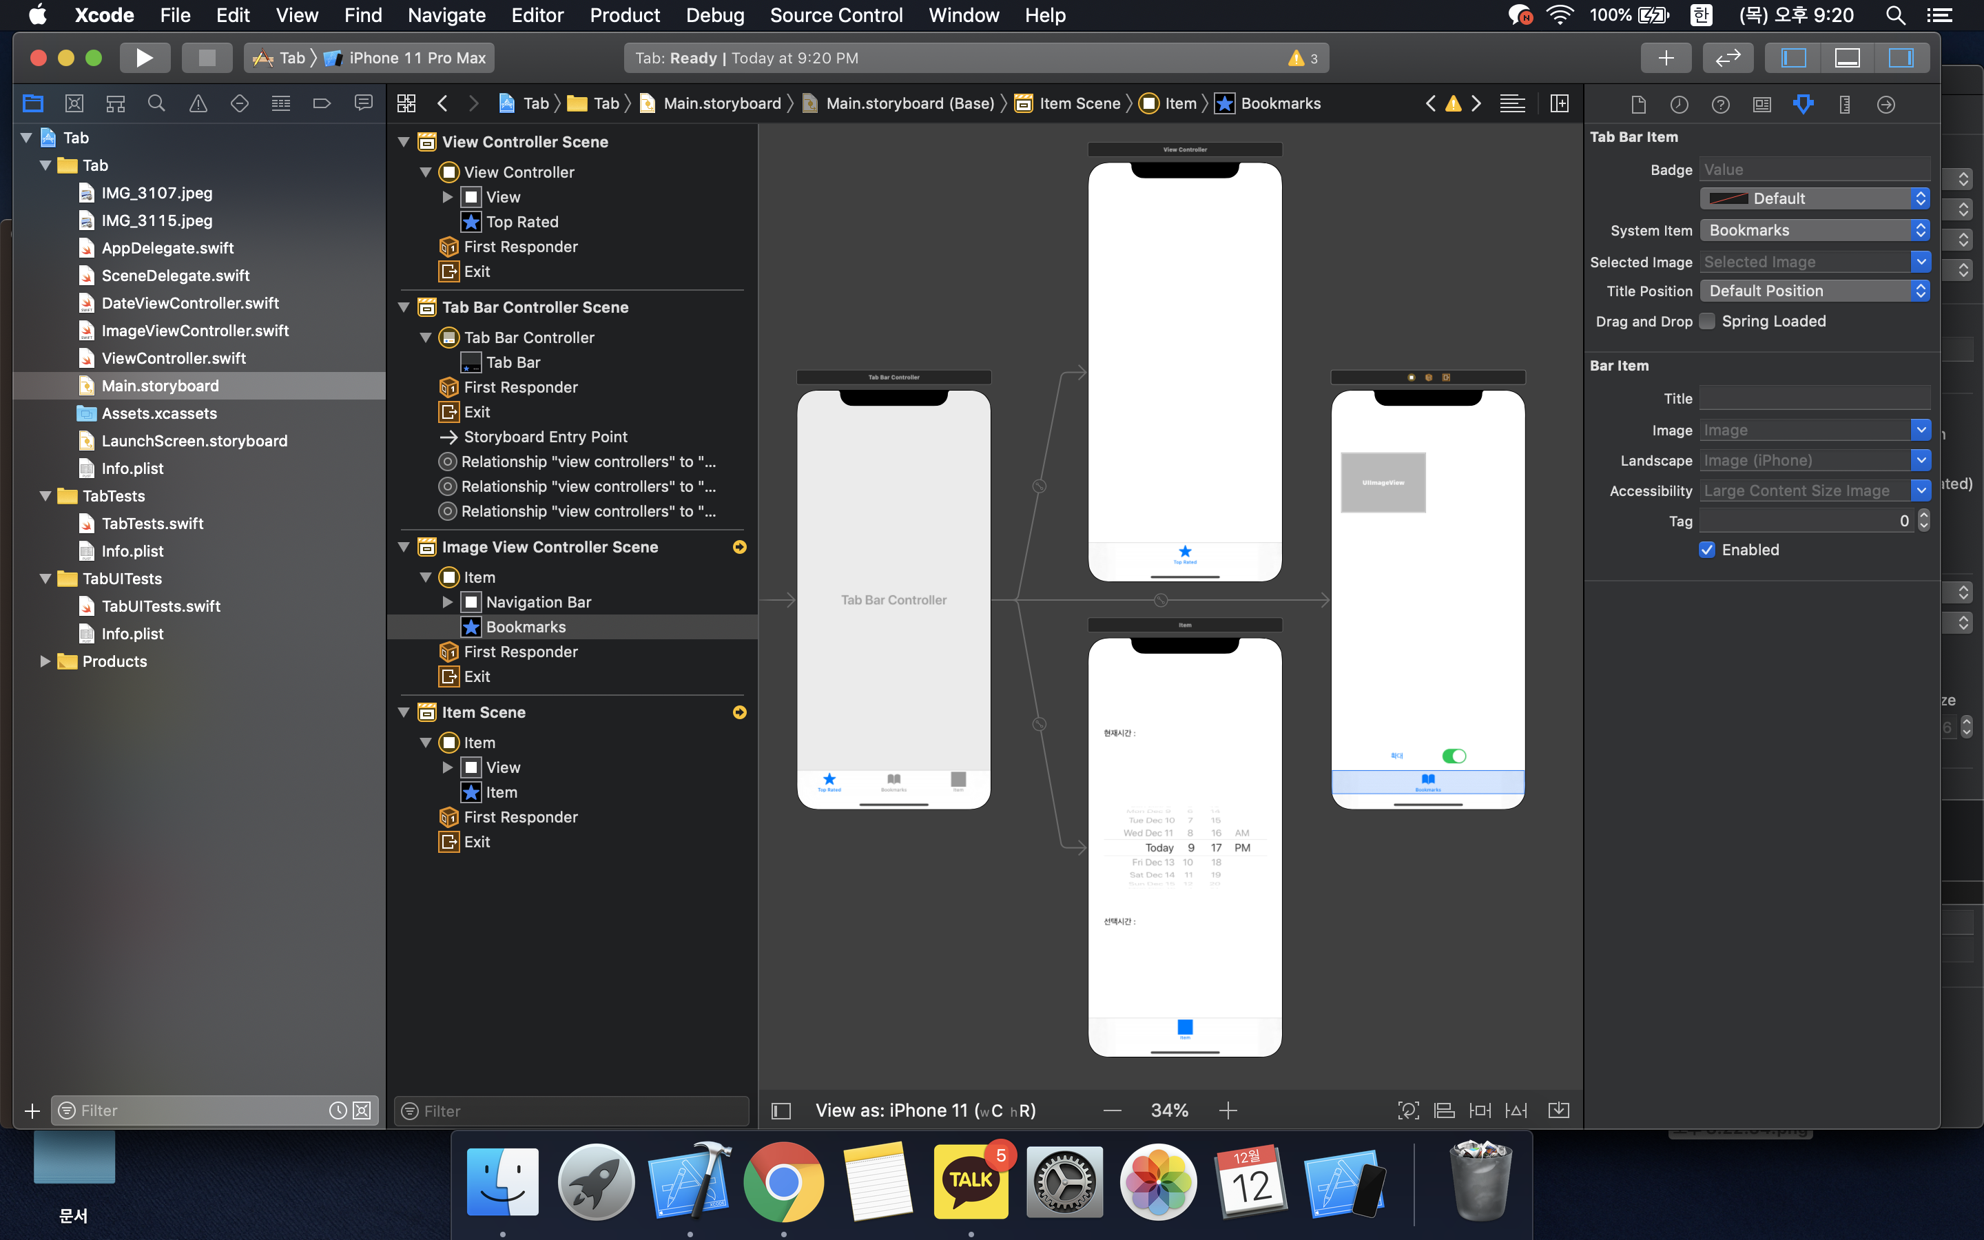Click the Bar Item Title field

click(x=1815, y=399)
